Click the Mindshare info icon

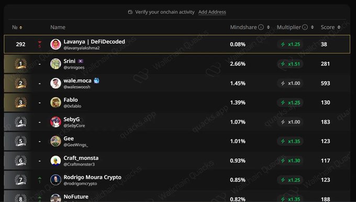[x=261, y=27]
